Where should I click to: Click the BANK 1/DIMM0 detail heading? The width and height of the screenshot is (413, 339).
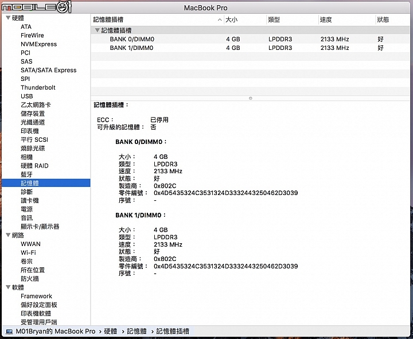point(141,215)
